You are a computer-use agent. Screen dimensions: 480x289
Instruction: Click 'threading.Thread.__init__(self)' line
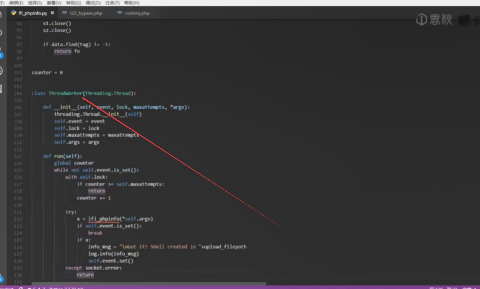[x=98, y=114]
